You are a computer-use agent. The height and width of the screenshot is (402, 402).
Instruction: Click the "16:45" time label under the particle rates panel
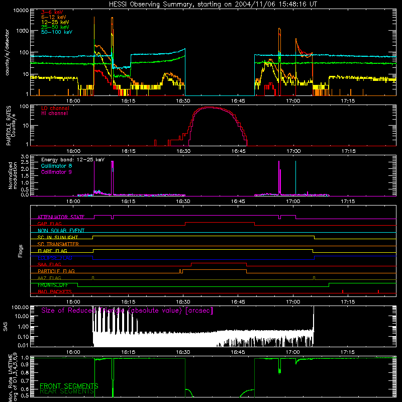click(x=238, y=151)
